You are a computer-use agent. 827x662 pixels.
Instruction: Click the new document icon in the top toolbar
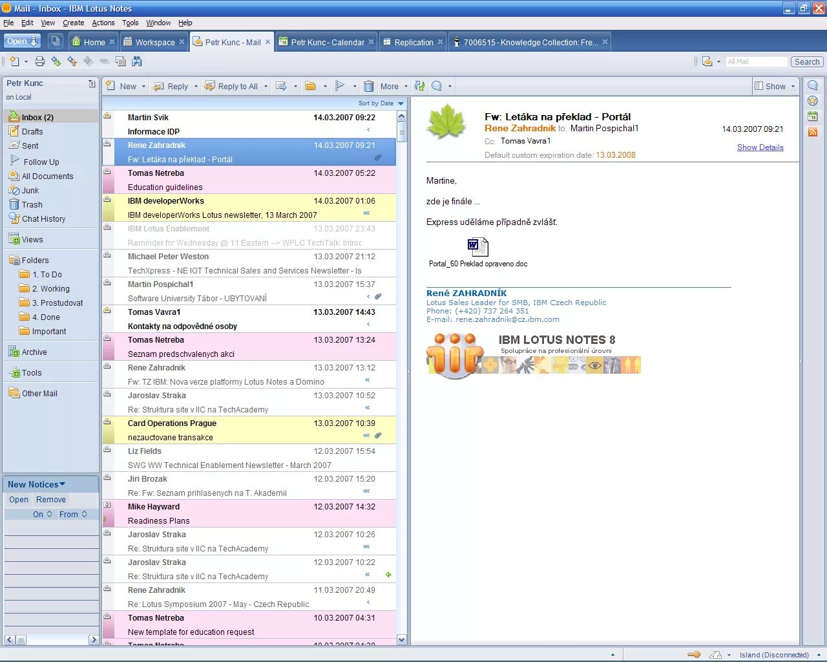click(x=14, y=61)
